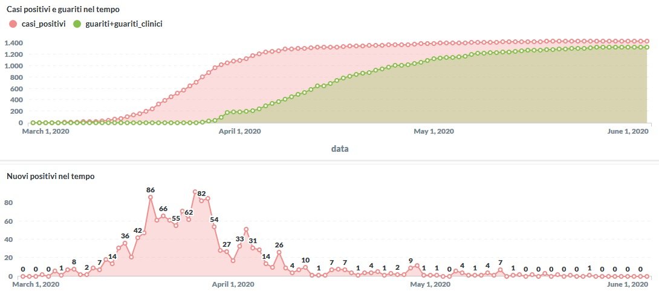
Task: Click the peak data label 86
Action: (x=151, y=190)
